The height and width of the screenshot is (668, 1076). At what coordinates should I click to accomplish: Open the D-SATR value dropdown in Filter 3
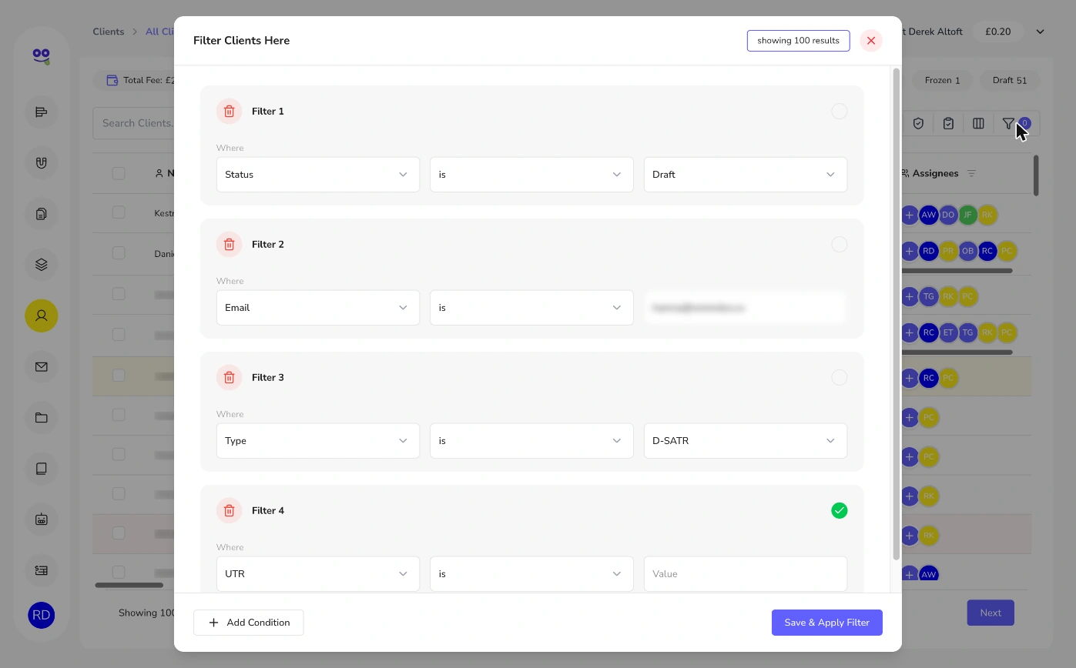tap(746, 441)
